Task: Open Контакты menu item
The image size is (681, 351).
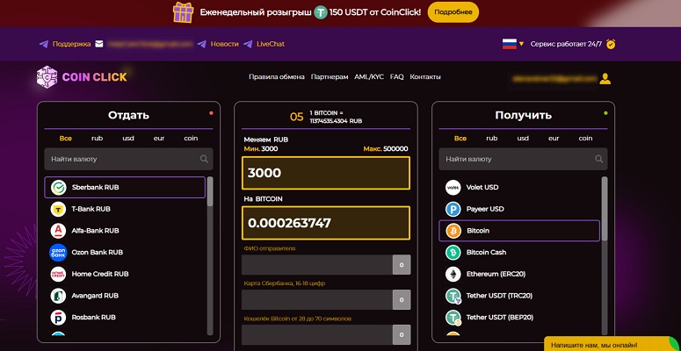Action: [425, 77]
